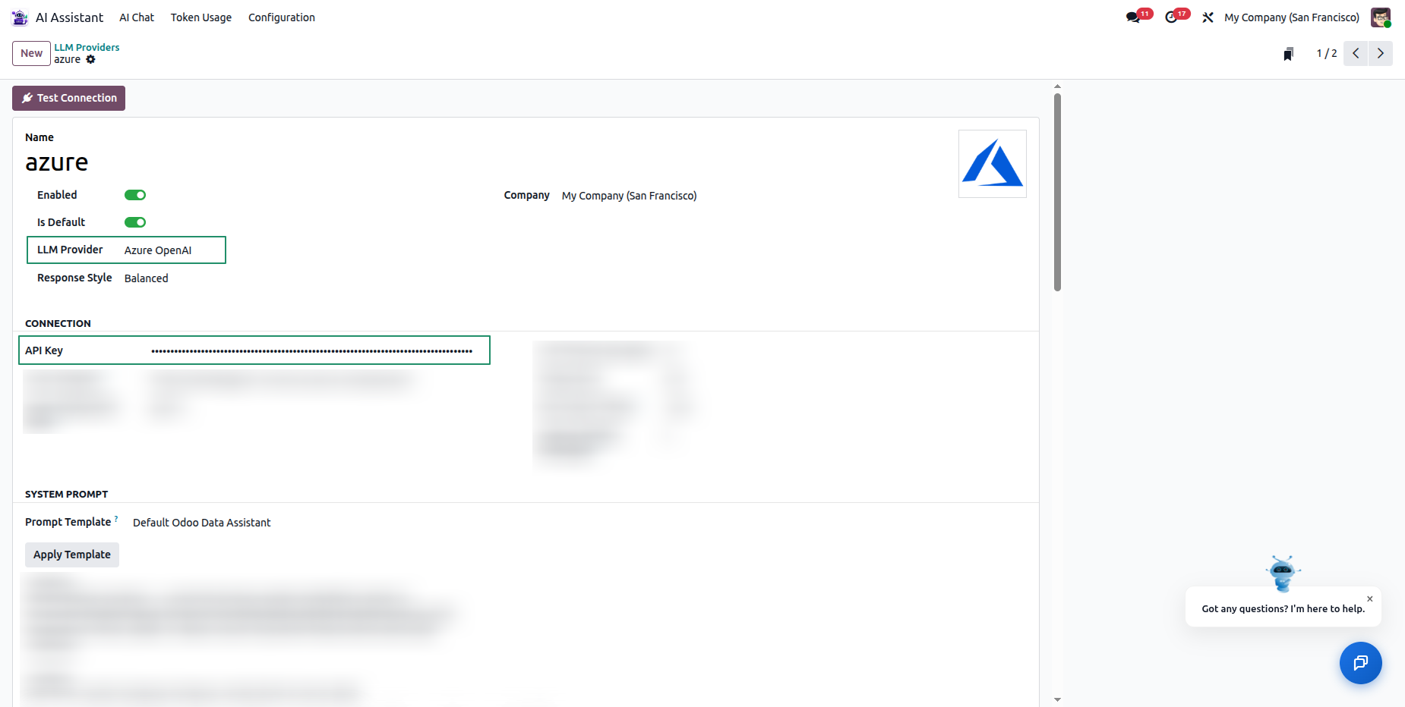This screenshot has width=1405, height=707.
Task: Open the company switcher in top bar
Action: point(1292,17)
